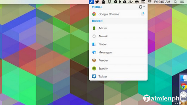
Task: Click the robot menu bar icon
Action: pyautogui.click(x=103, y=2)
